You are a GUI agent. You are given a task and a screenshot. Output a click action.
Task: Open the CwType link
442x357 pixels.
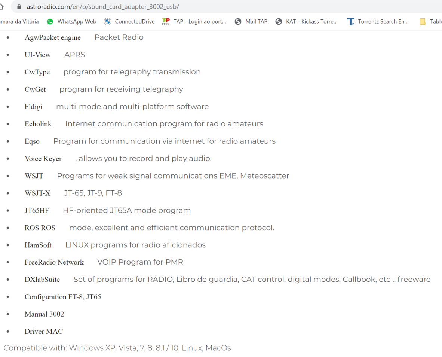pos(37,72)
